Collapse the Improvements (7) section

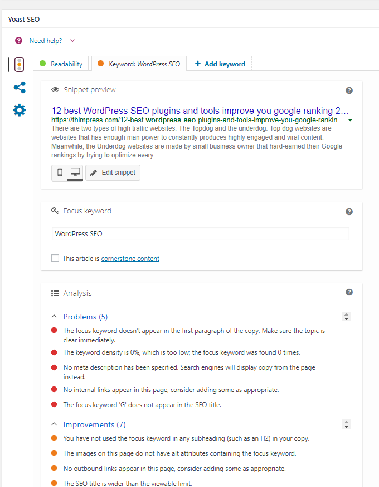click(54, 424)
